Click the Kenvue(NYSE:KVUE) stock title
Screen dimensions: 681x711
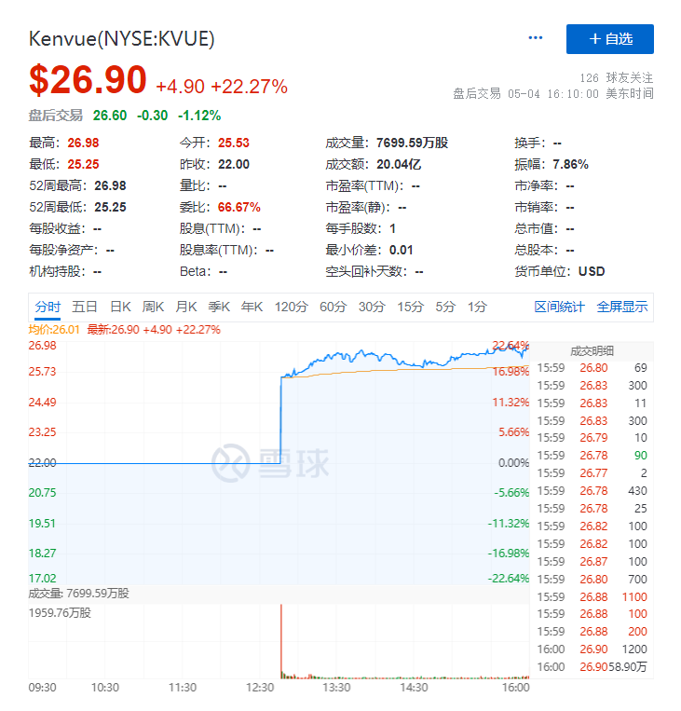point(122,38)
